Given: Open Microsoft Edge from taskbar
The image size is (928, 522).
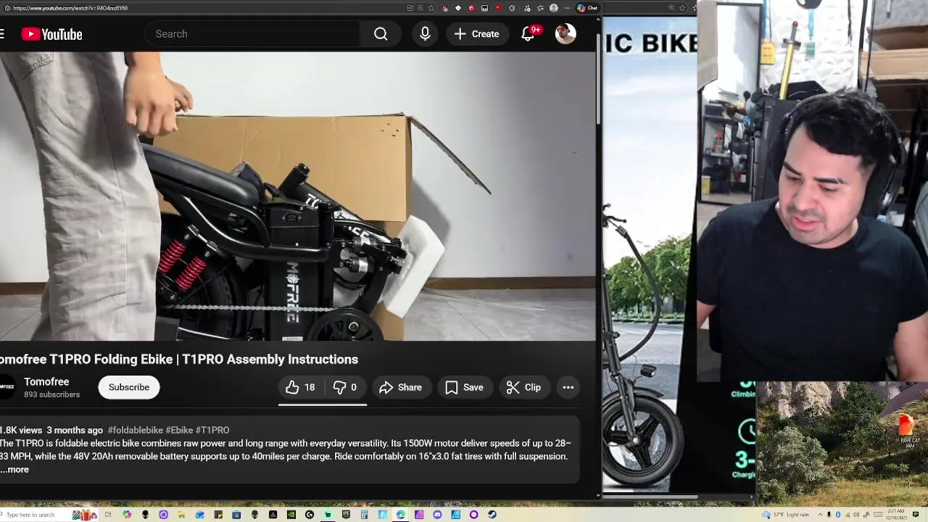Looking at the screenshot, I should 400,515.
